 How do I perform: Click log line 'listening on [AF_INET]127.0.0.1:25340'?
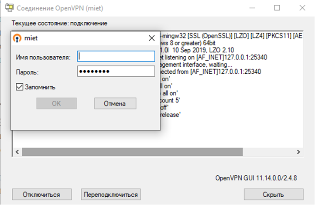(214, 58)
